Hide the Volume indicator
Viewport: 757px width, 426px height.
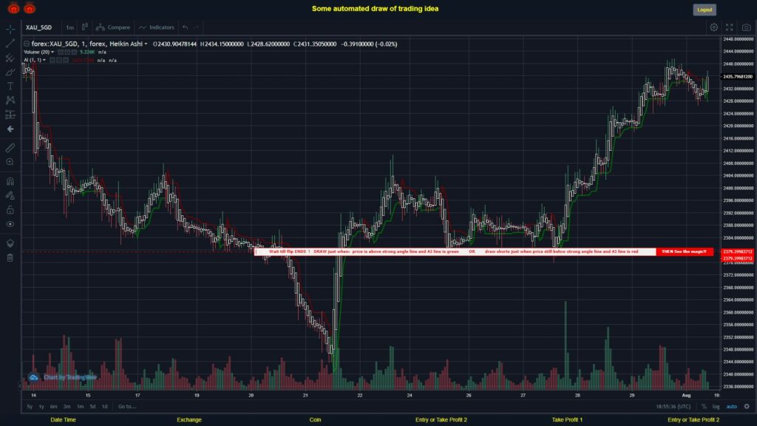61,53
